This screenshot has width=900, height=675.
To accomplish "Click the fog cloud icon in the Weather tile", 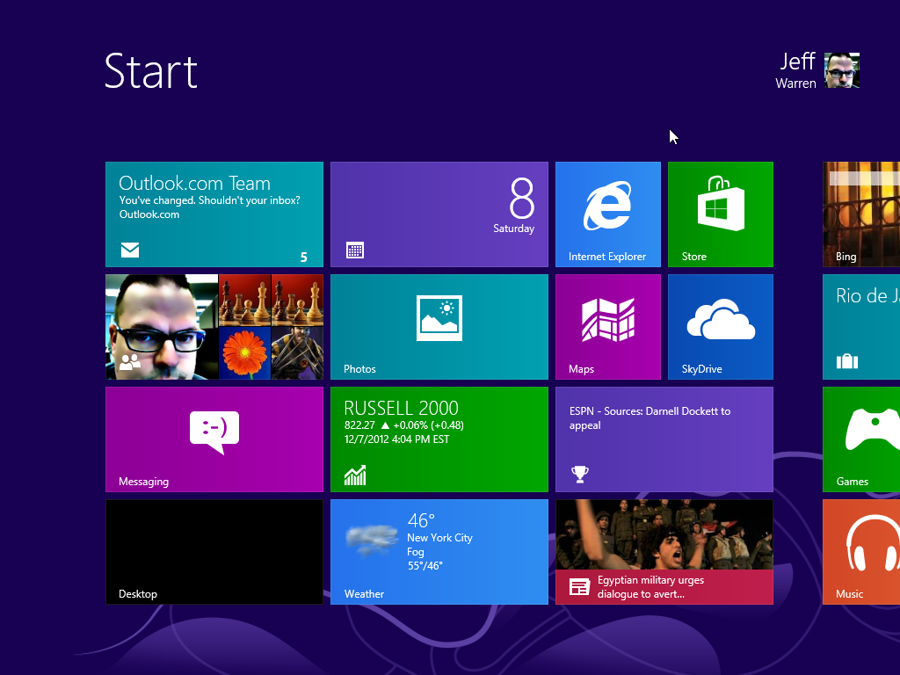I will coord(372,539).
